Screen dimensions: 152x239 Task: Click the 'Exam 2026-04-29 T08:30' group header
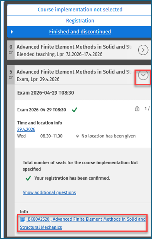pyautogui.click(x=46, y=93)
